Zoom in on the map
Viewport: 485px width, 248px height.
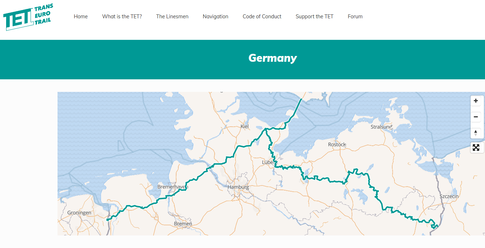(476, 101)
